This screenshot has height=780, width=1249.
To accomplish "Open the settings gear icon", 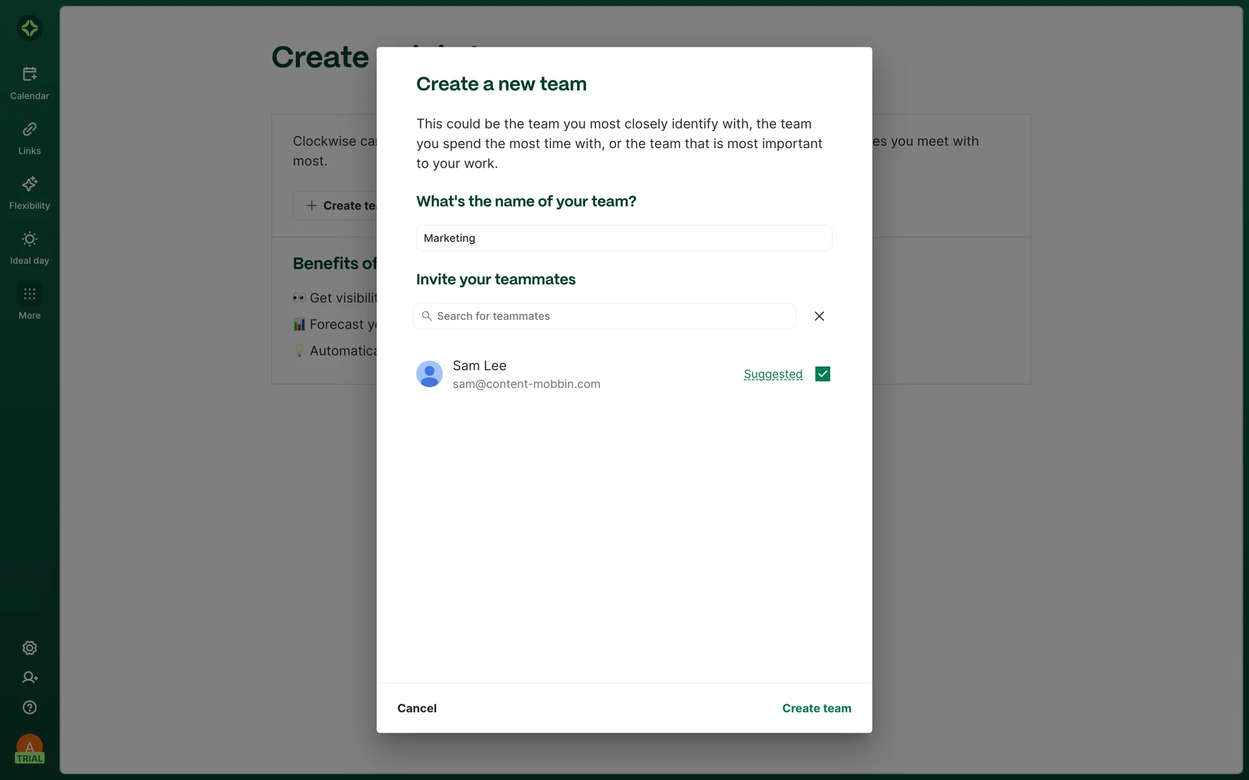I will tap(29, 648).
